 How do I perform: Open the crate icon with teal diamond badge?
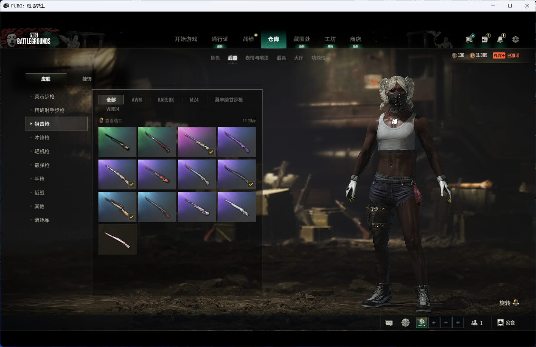469,39
